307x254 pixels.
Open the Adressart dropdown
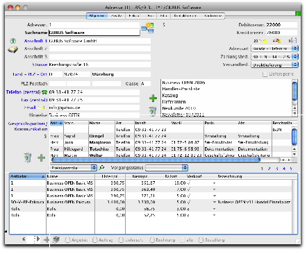(x=274, y=49)
